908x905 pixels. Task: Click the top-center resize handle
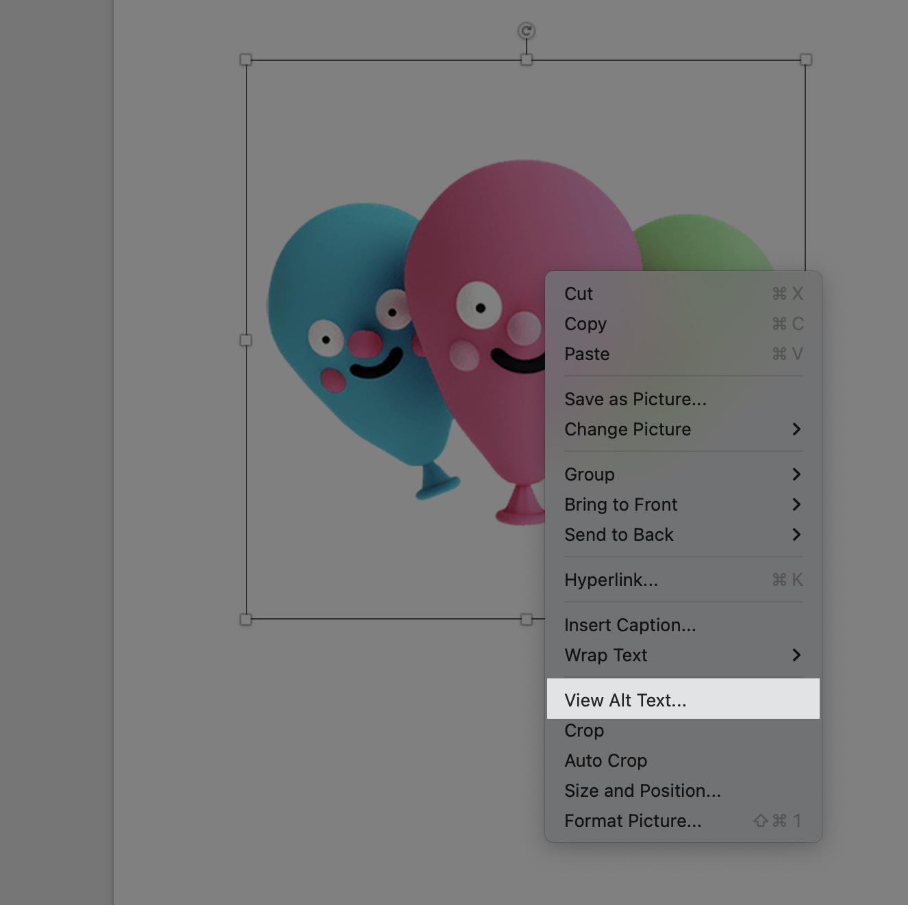tap(526, 60)
